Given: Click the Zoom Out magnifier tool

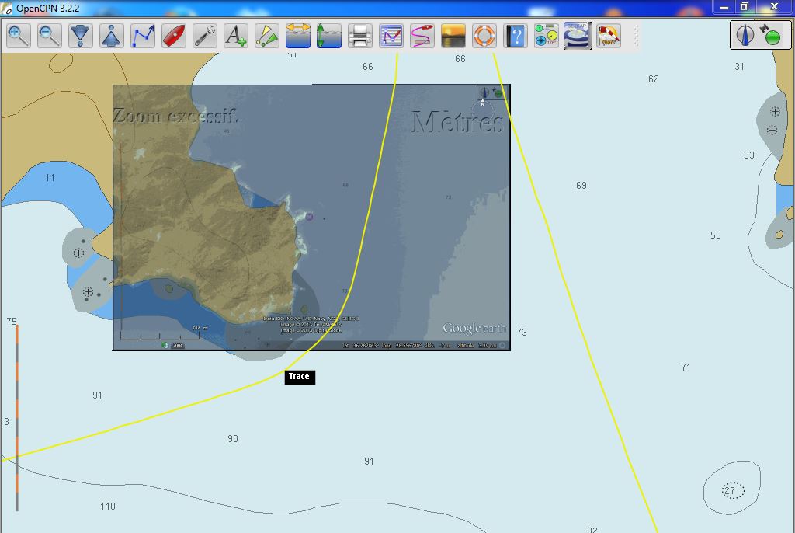Looking at the screenshot, I should [x=49, y=36].
